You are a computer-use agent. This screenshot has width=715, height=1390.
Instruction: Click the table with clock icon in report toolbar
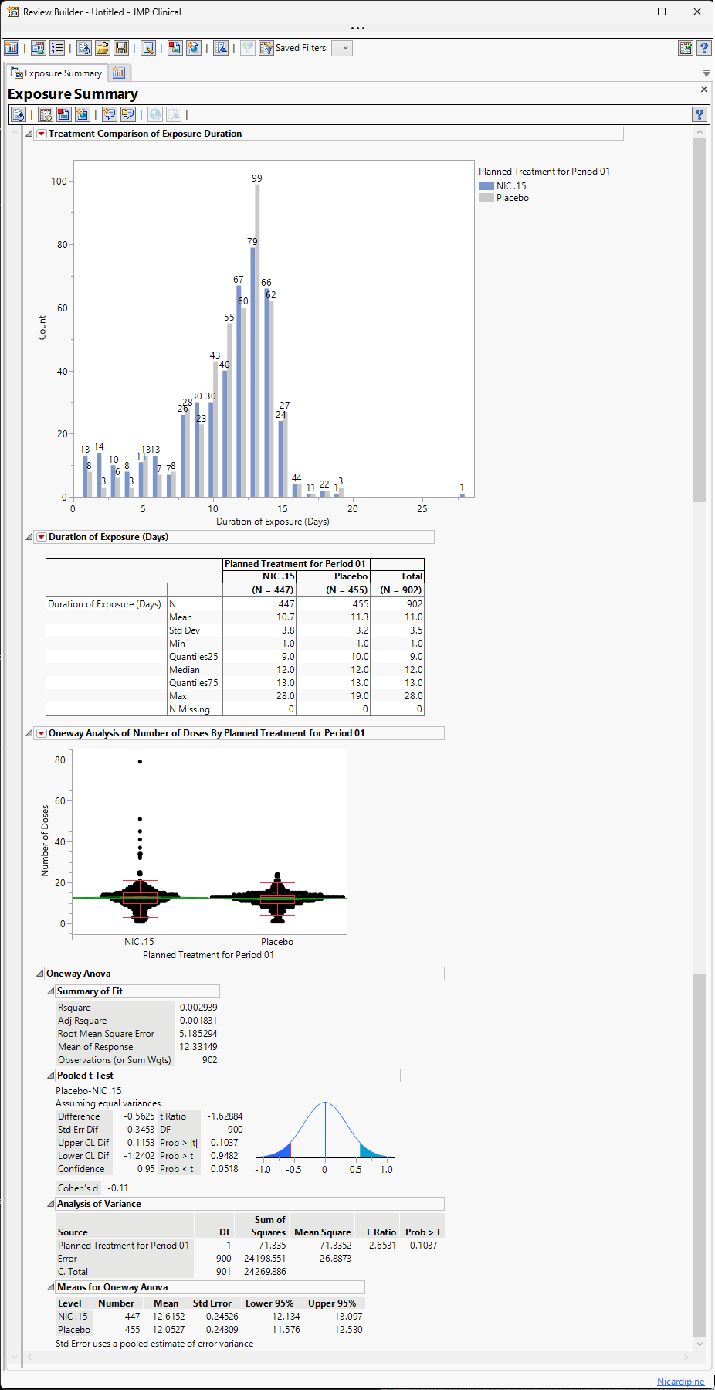[46, 114]
